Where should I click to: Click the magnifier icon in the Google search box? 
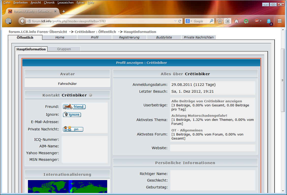point(211,21)
